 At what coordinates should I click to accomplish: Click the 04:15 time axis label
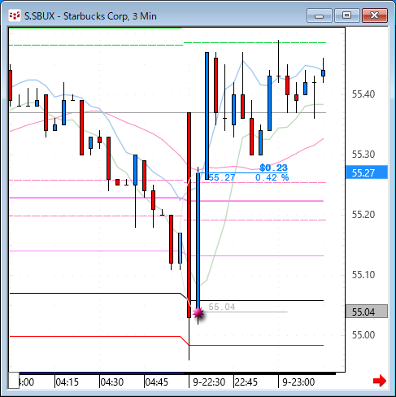67,382
